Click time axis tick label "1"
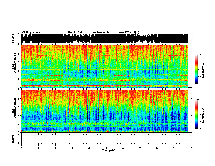 (38, 148)
